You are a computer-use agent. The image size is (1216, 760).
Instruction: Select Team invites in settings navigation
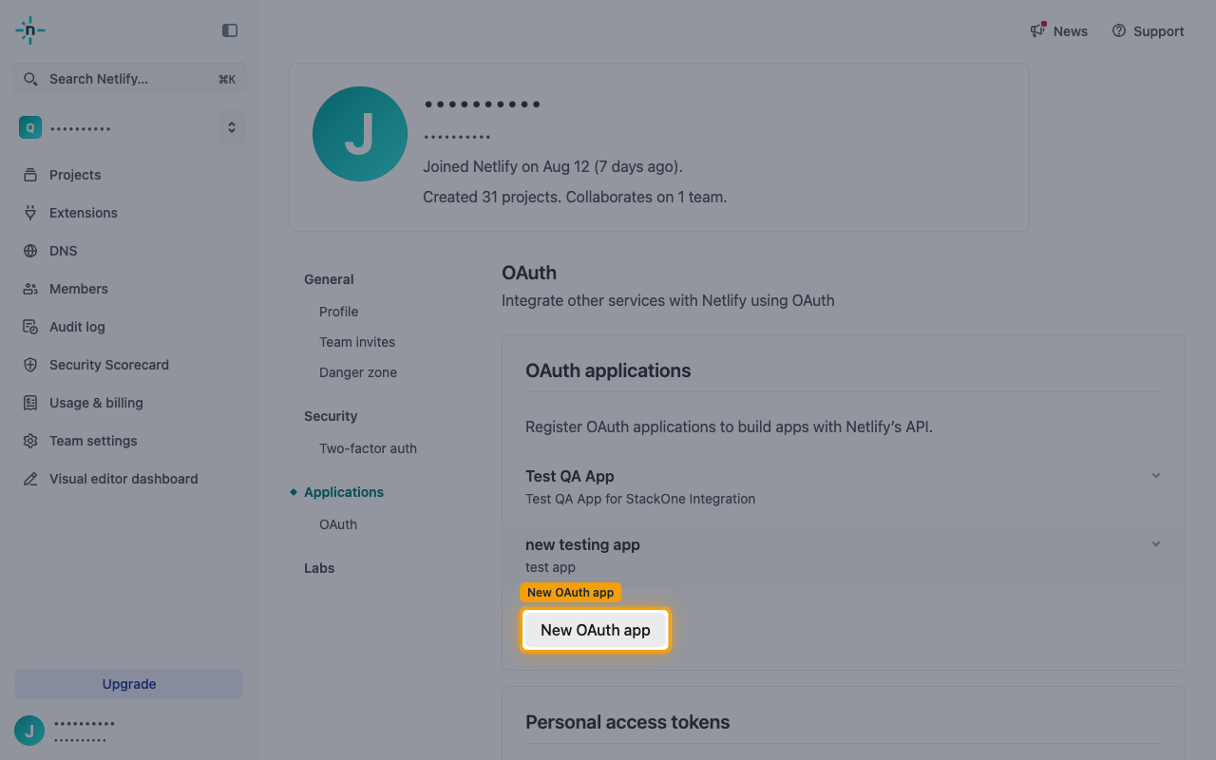click(357, 342)
